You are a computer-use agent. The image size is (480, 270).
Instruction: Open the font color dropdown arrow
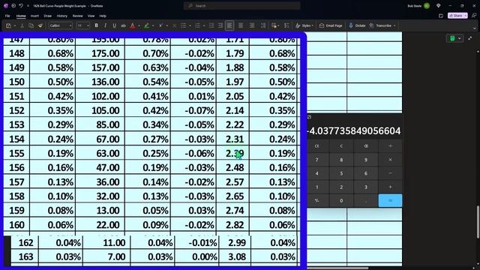pyautogui.click(x=139, y=25)
